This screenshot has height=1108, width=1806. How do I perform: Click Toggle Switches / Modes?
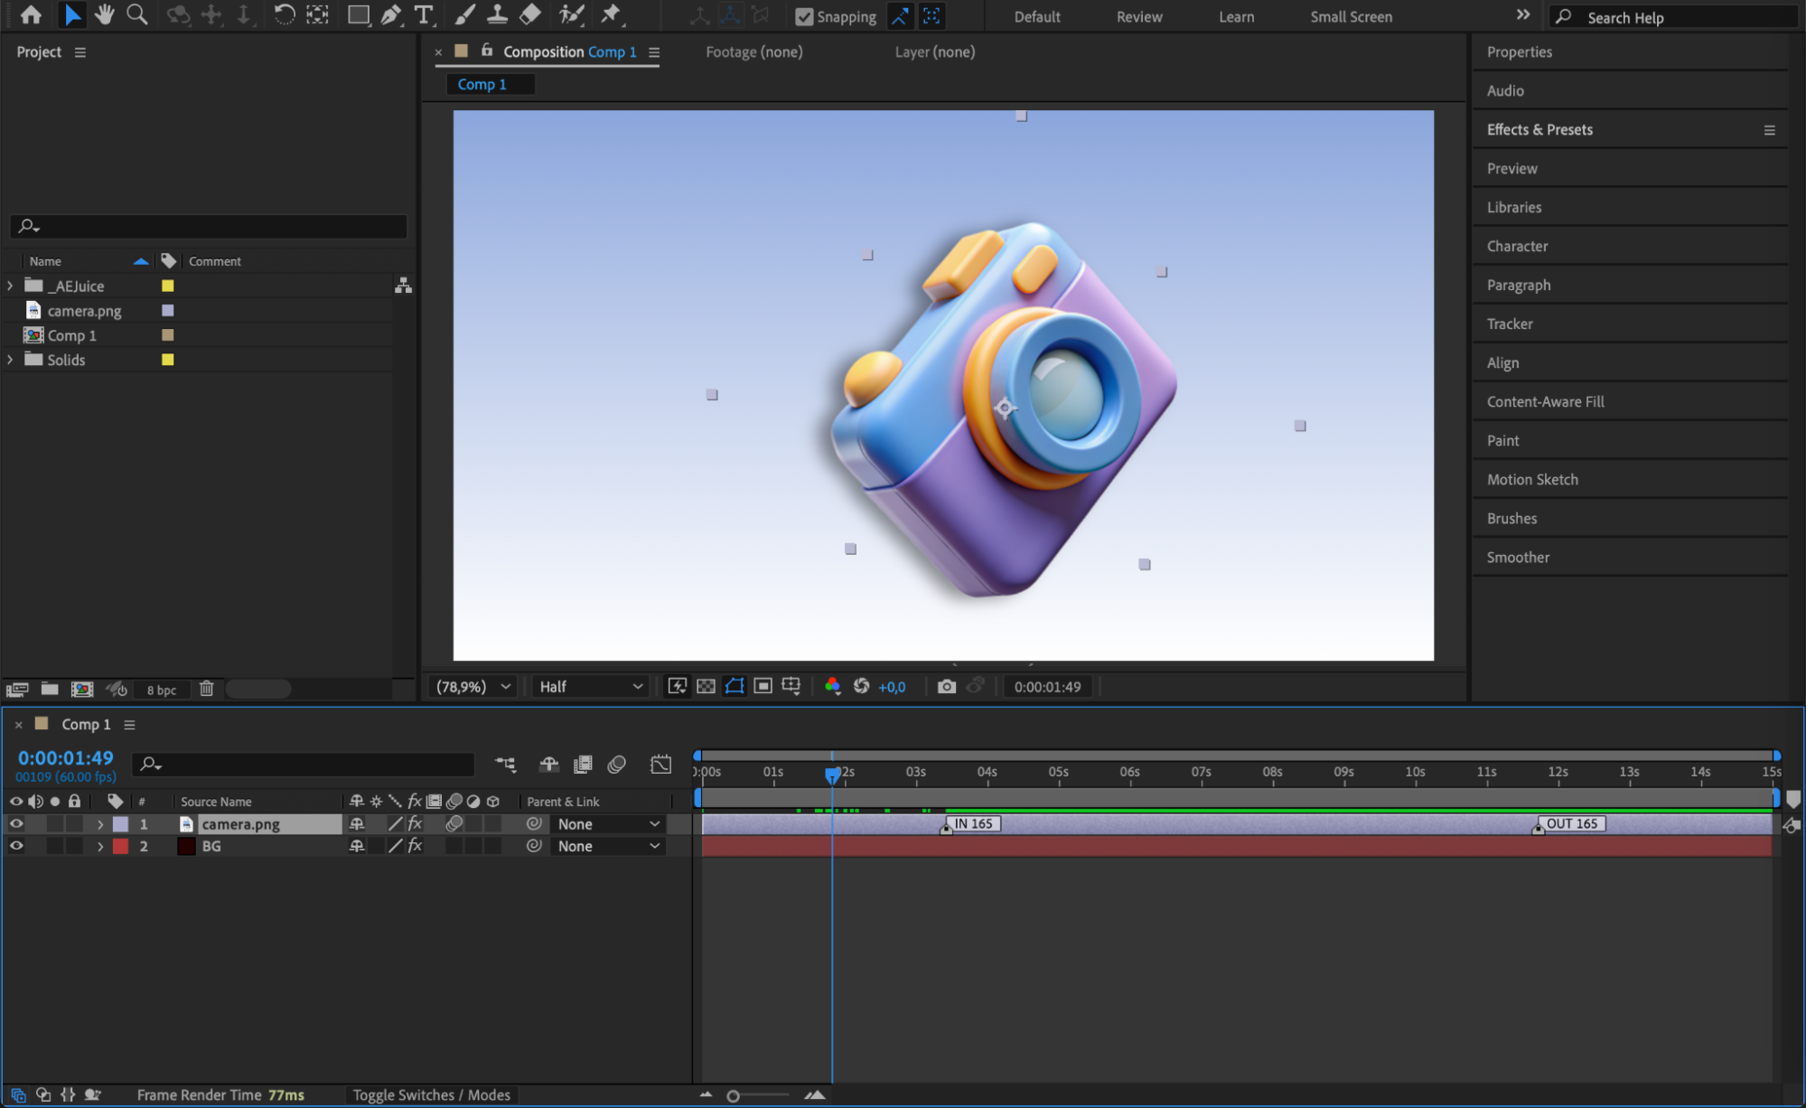click(431, 1095)
